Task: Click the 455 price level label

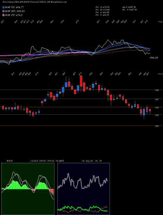Action: coord(157,115)
